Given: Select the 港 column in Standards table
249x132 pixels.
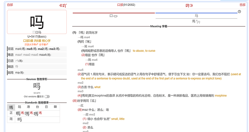Looking at the screenshot, I should tap(29, 107).
